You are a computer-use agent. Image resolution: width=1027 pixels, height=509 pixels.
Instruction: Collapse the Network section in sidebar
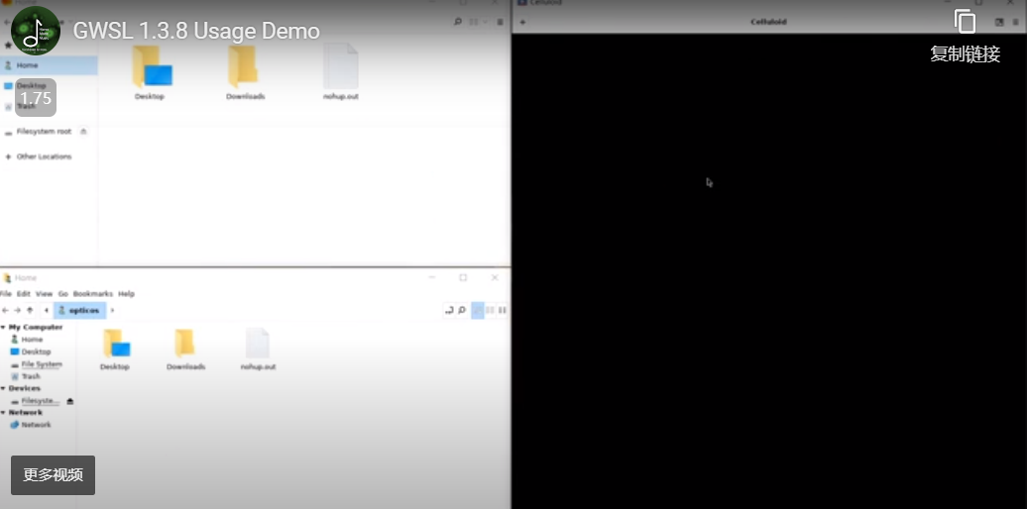[4, 412]
